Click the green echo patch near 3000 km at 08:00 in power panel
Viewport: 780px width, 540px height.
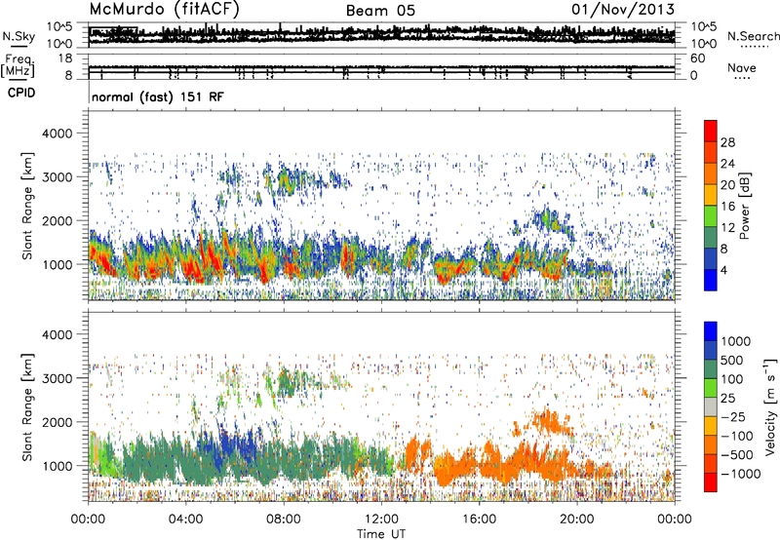coord(285,181)
